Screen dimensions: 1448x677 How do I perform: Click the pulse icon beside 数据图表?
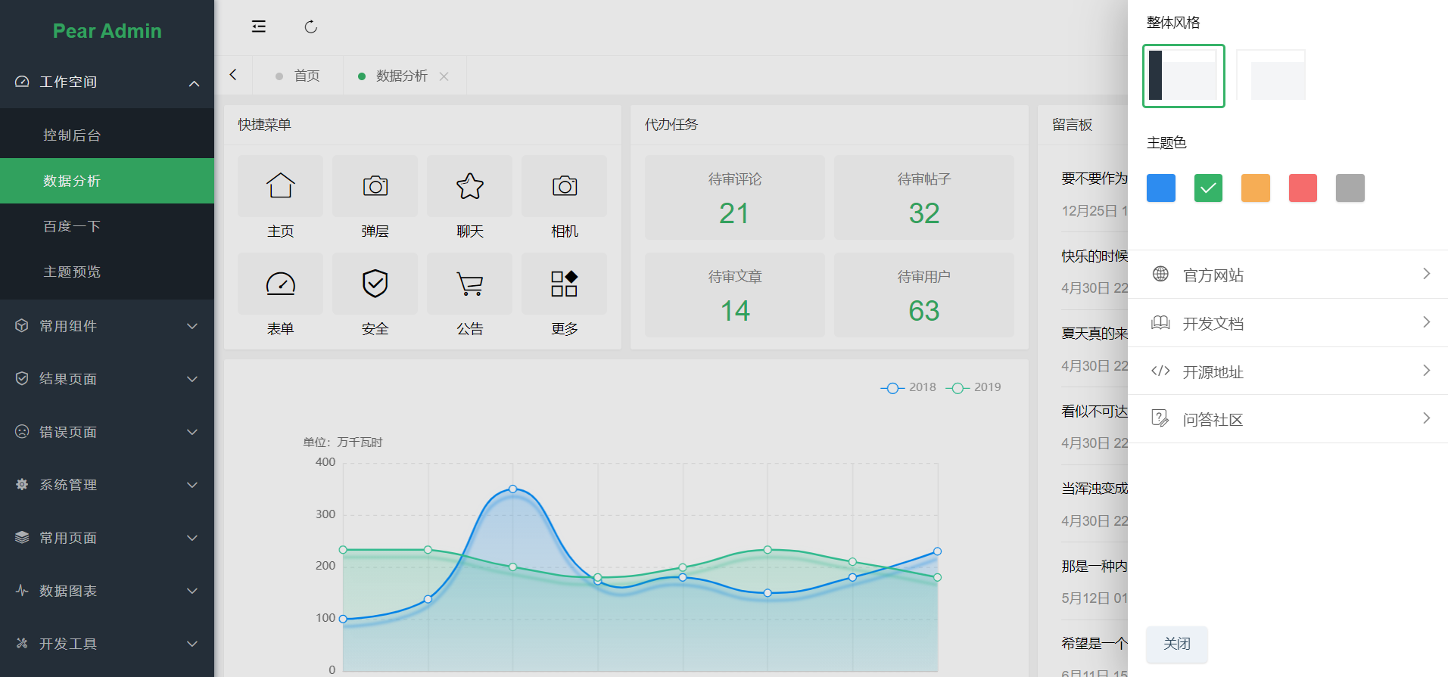(22, 591)
